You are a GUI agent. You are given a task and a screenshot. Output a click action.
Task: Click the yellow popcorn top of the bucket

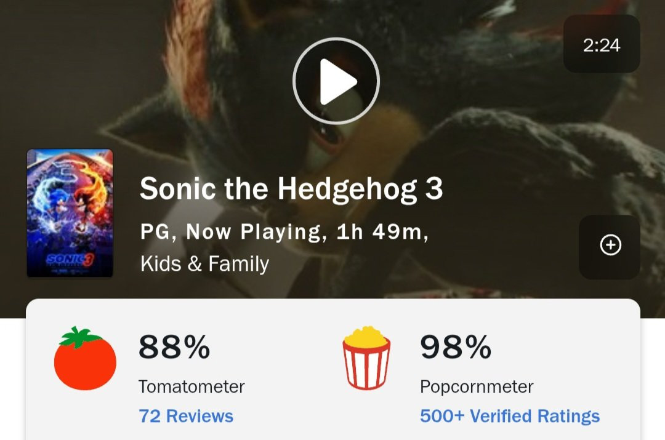pos(366,336)
